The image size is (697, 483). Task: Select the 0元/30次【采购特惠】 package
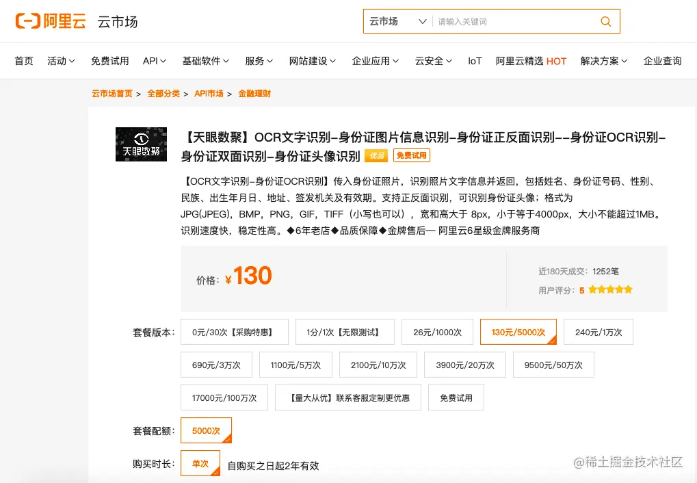coord(234,332)
